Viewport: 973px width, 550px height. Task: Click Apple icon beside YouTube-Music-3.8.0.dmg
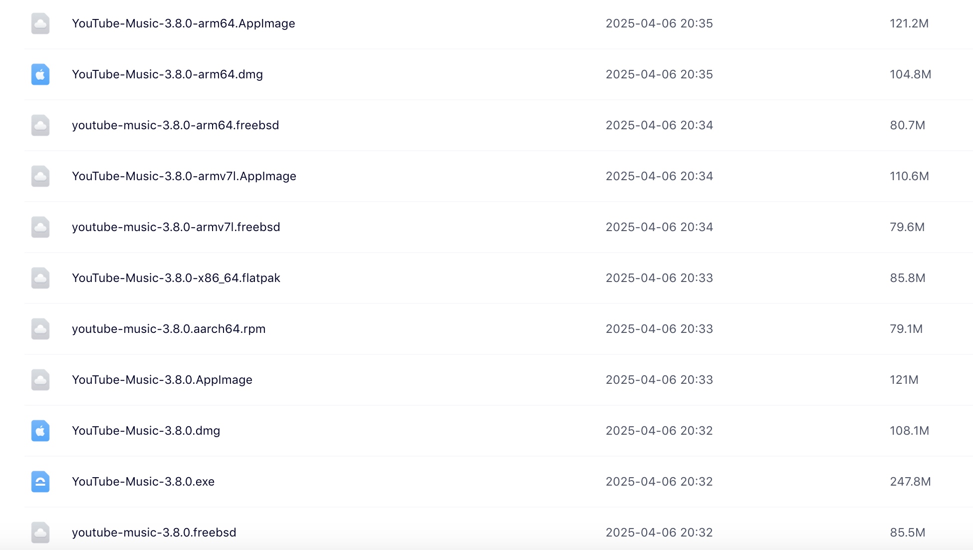coord(40,431)
